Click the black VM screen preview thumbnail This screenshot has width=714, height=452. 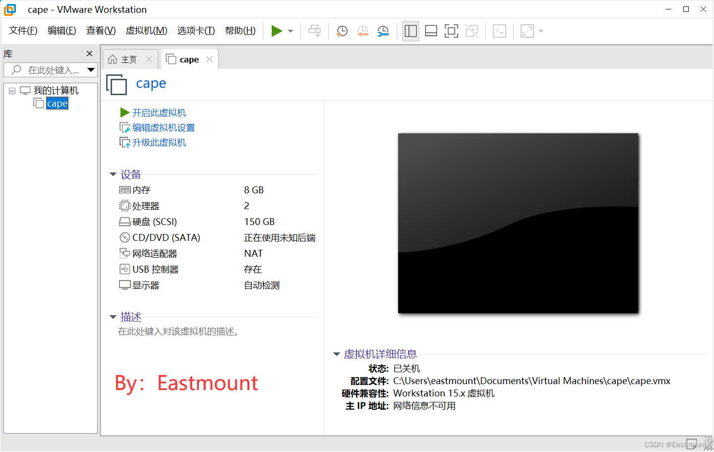click(518, 223)
